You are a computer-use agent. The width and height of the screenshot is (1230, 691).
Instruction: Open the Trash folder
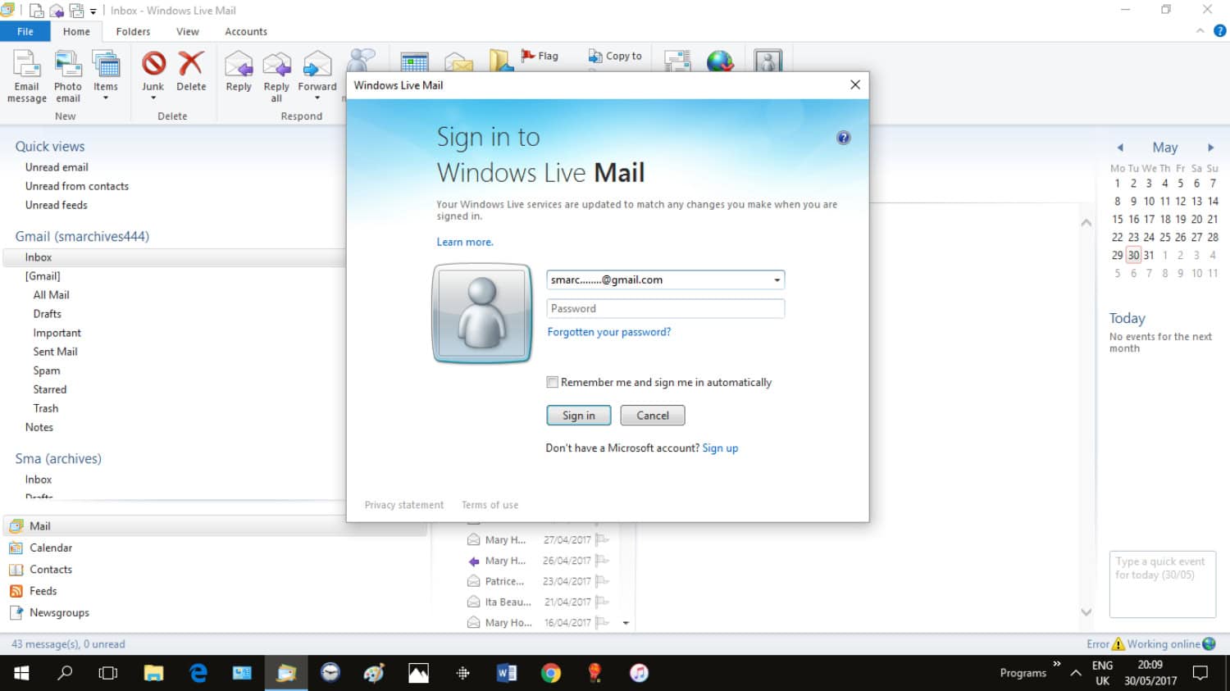click(x=46, y=408)
